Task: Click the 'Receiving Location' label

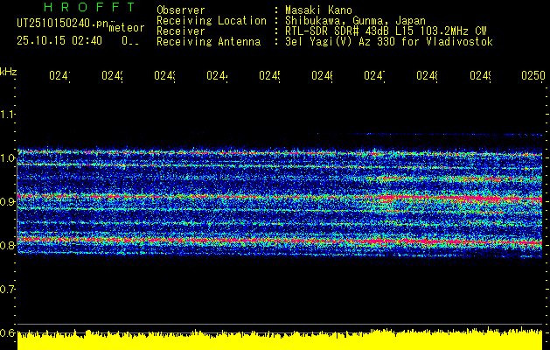Action: pyautogui.click(x=211, y=20)
